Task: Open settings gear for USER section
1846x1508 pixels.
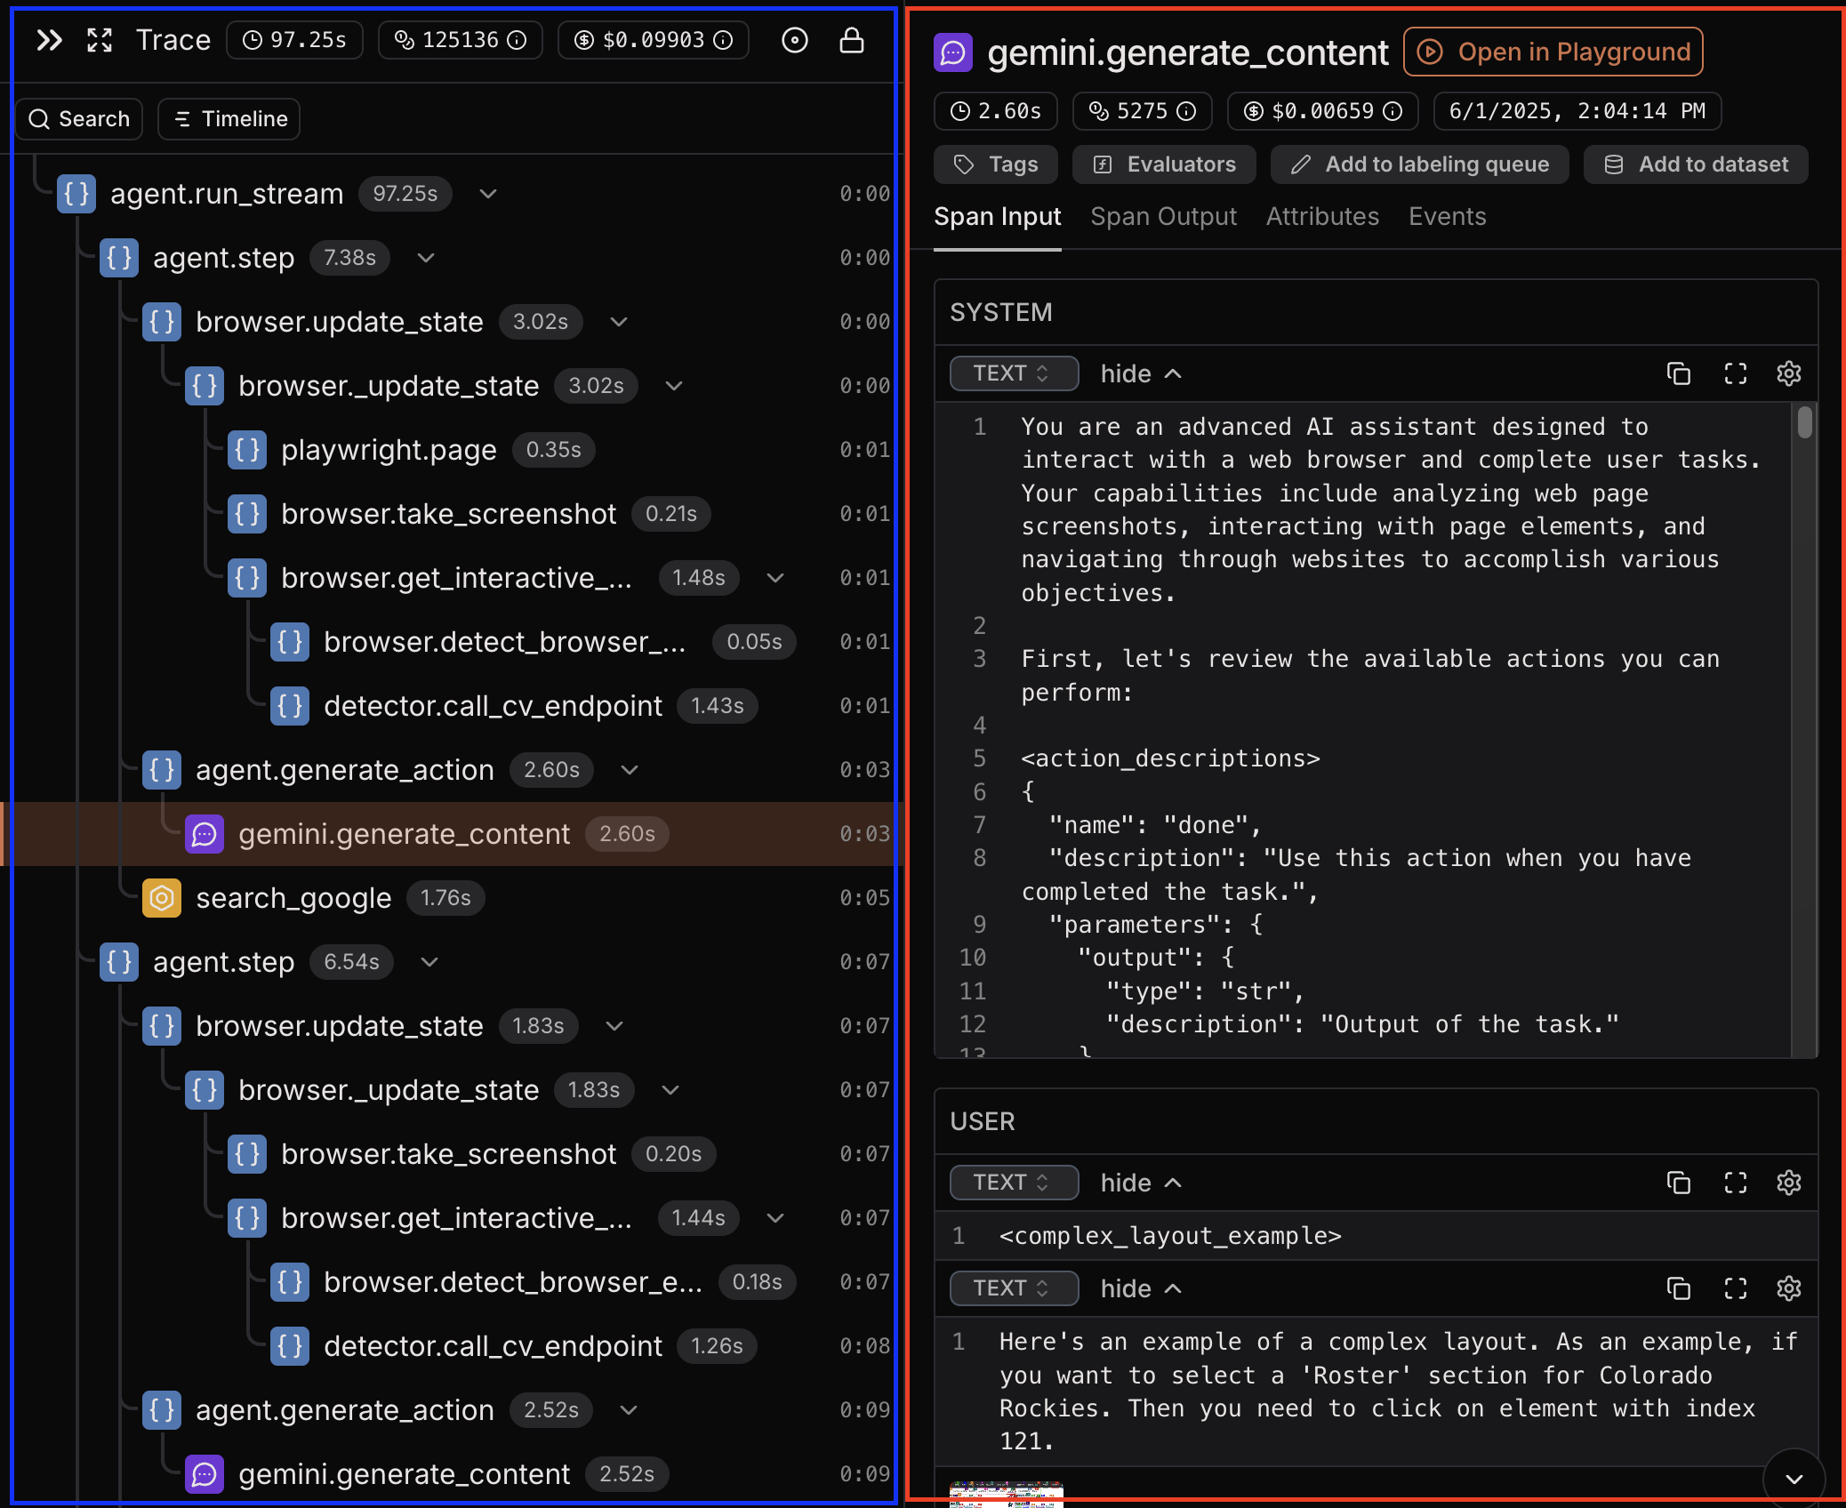Action: 1788,1183
